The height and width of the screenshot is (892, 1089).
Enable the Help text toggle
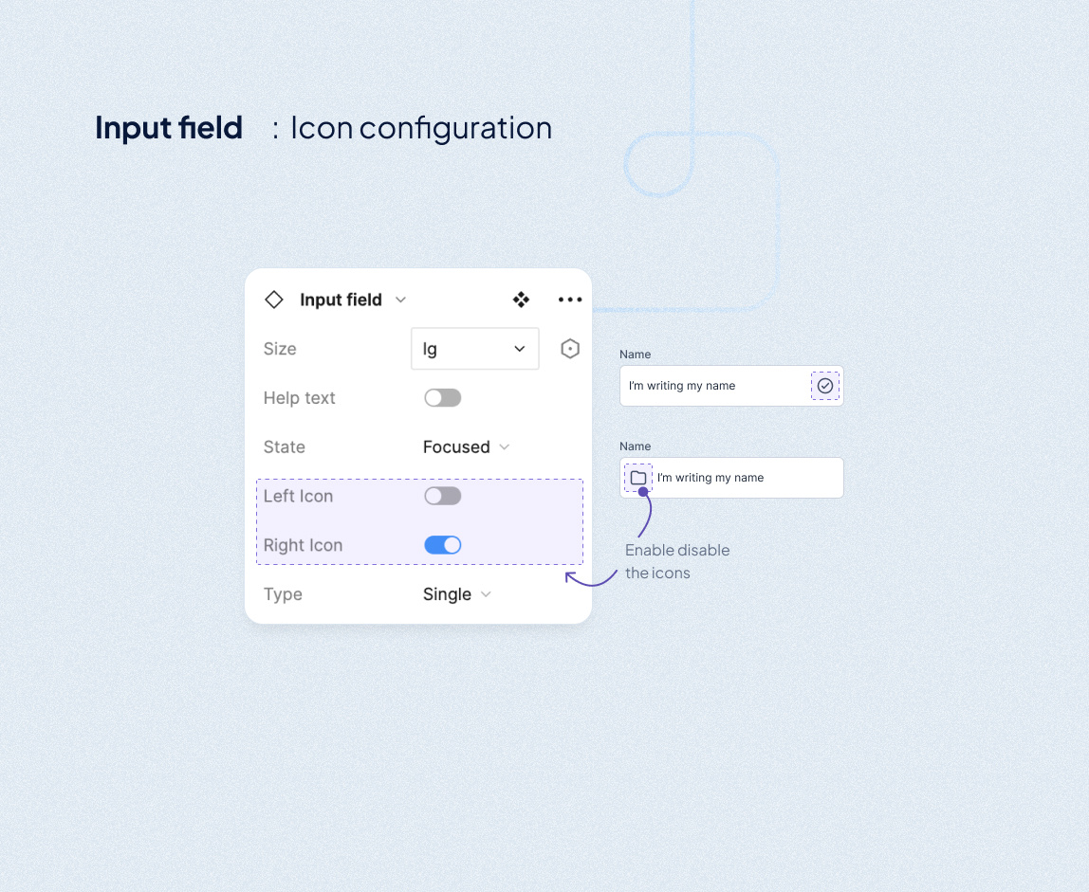[442, 397]
